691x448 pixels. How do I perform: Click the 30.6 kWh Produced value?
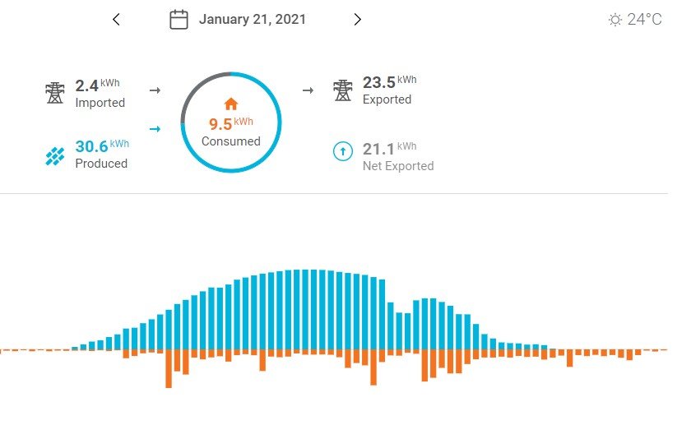[x=102, y=145]
